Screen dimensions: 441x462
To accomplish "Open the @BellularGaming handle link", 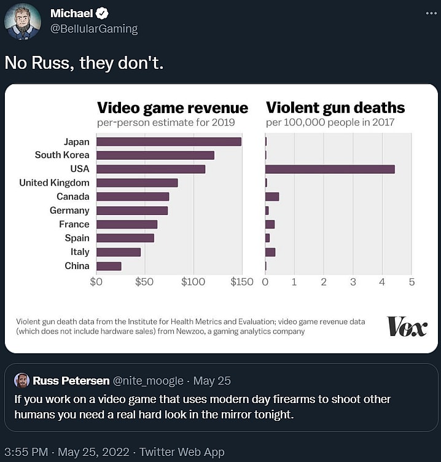I will click(93, 29).
